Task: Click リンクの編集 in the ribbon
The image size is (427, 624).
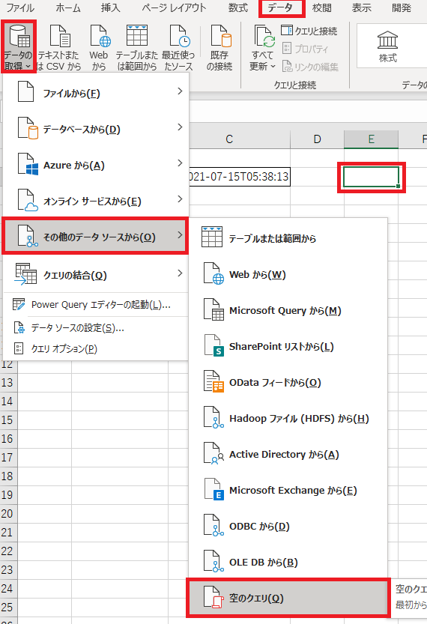Action: [x=310, y=67]
